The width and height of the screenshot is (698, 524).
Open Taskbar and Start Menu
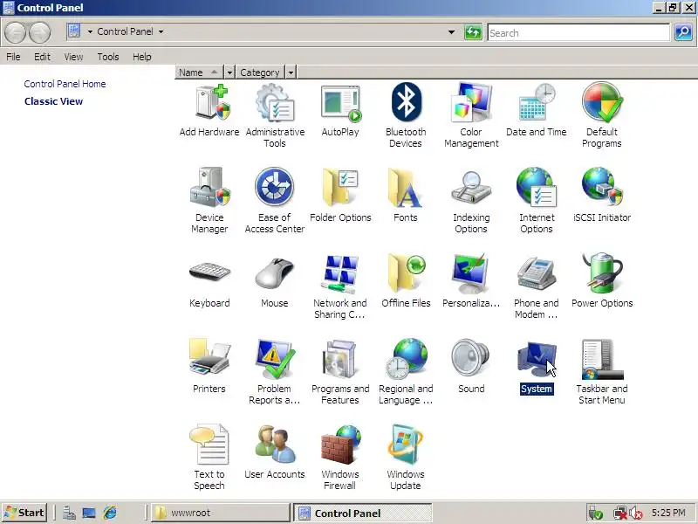602,372
